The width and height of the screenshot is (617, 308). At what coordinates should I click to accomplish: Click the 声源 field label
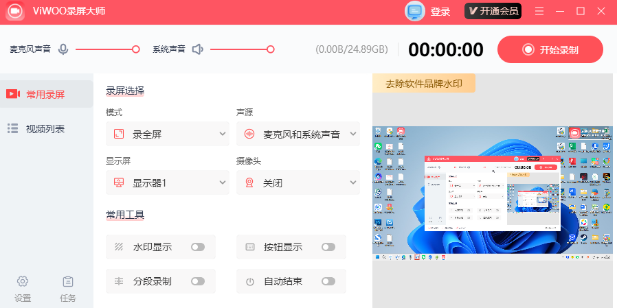click(x=245, y=112)
